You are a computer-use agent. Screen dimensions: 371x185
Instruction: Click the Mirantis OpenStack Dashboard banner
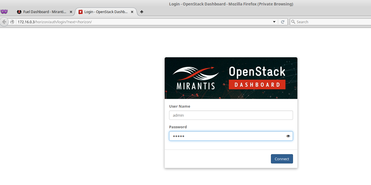click(x=231, y=78)
